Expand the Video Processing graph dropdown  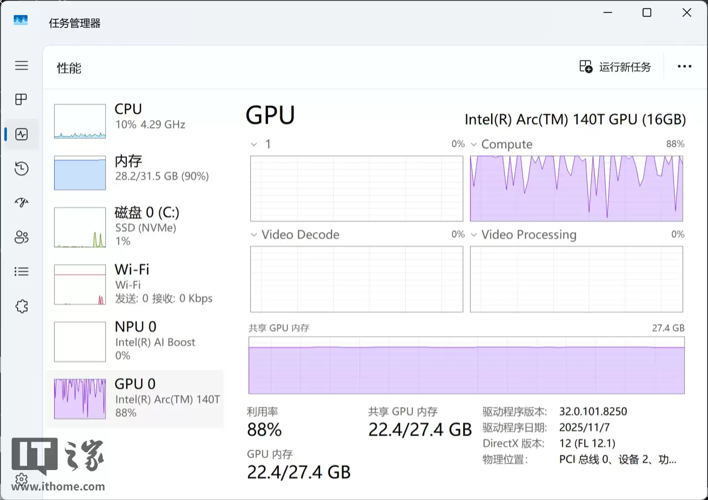click(x=474, y=235)
